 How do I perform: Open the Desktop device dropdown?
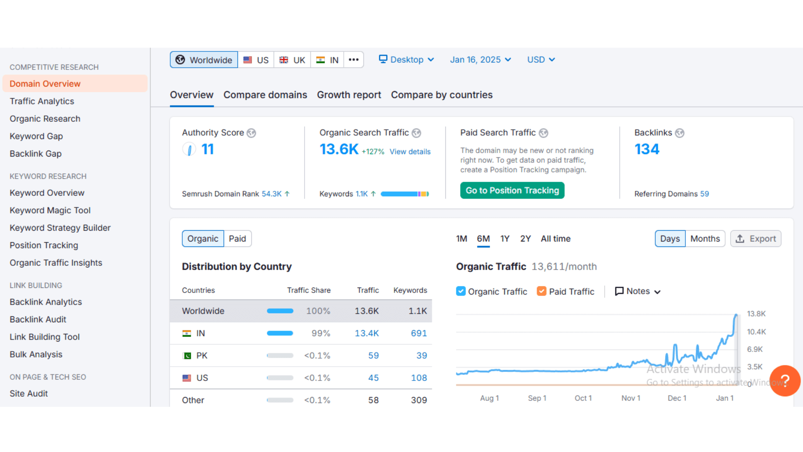[406, 59]
